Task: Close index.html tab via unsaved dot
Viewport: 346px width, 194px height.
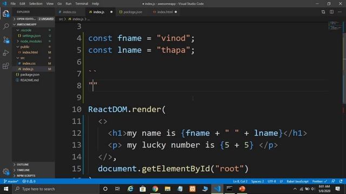Action: [176, 12]
